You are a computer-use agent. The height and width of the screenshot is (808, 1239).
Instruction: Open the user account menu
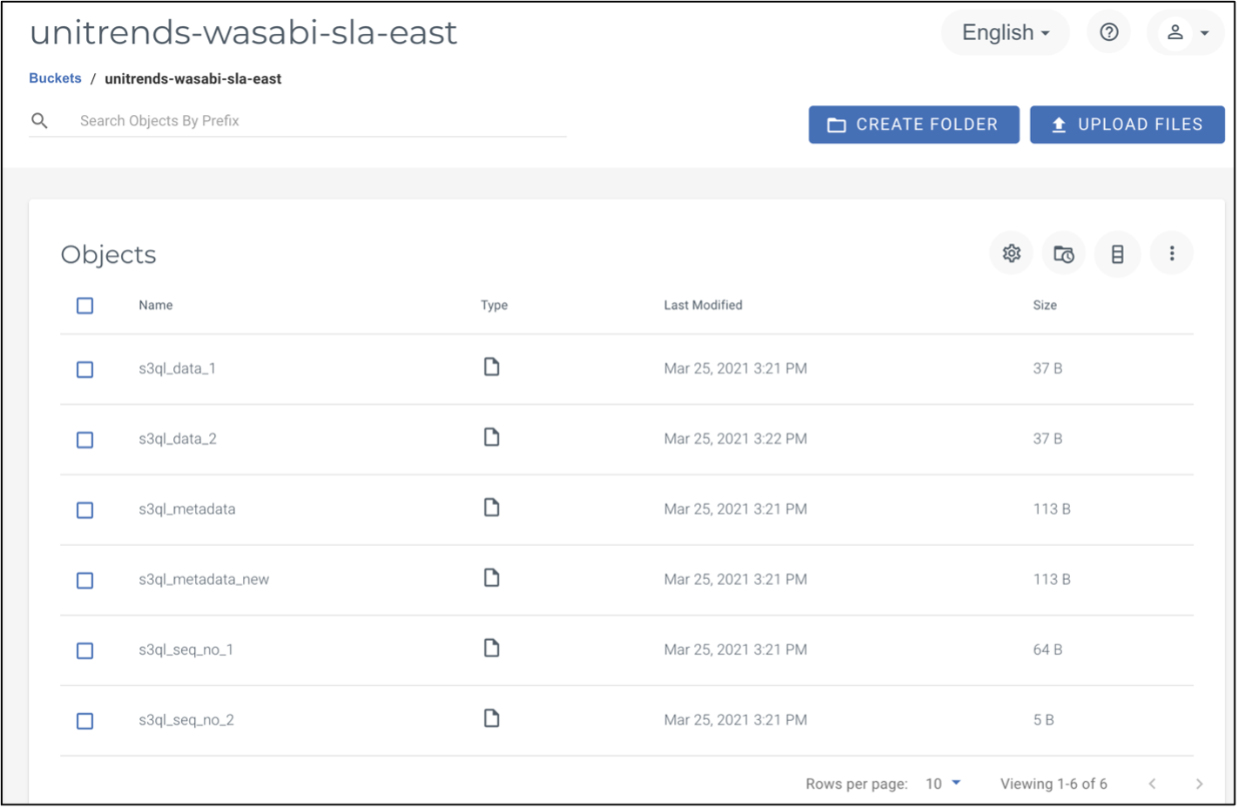pyautogui.click(x=1186, y=33)
